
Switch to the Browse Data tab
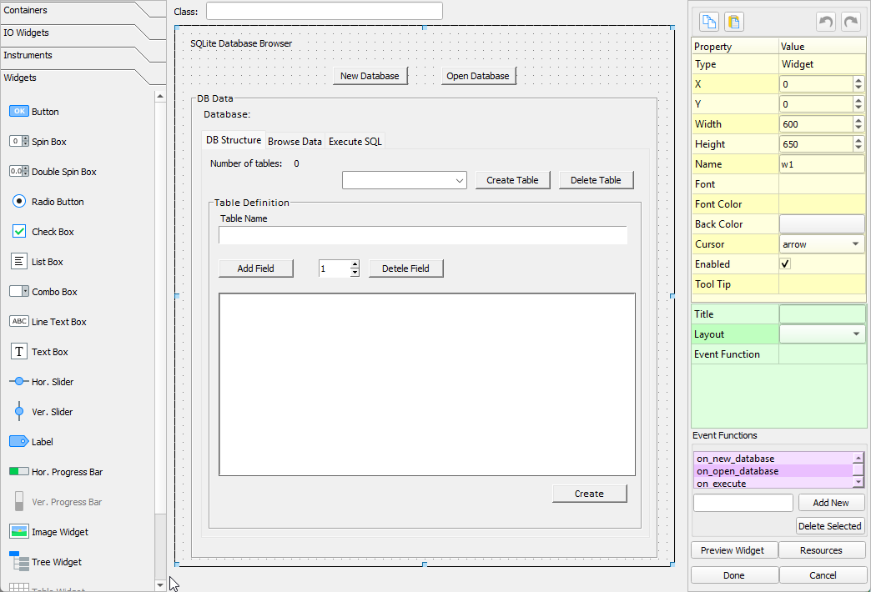[295, 141]
